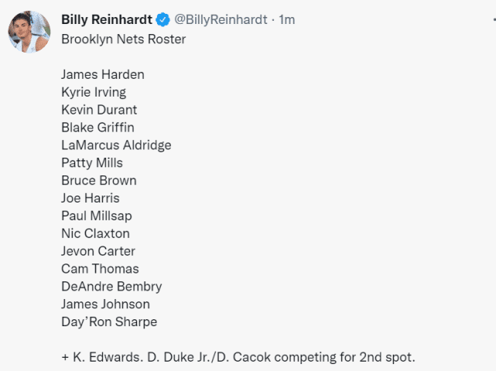Click the 'Bruce Brown' line
This screenshot has height=371, width=496.
[98, 180]
